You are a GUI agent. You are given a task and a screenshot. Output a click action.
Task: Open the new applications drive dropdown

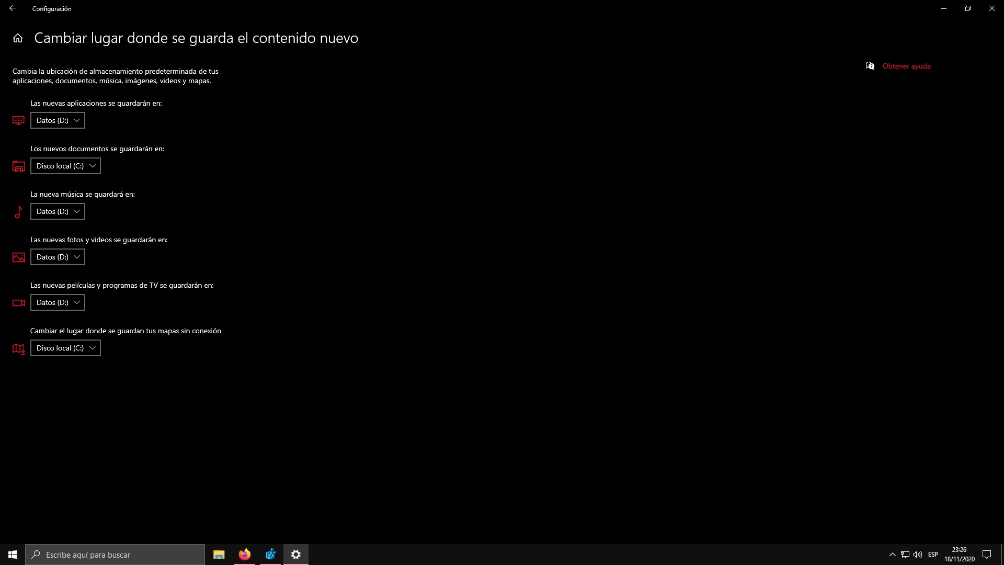[58, 120]
